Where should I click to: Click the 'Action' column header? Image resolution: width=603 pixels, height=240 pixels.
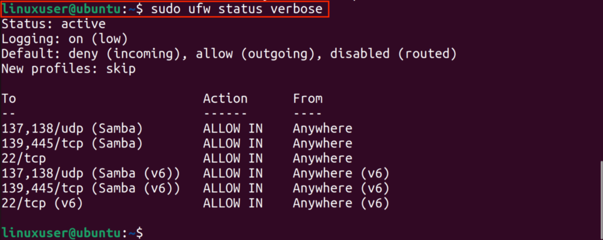click(x=225, y=99)
